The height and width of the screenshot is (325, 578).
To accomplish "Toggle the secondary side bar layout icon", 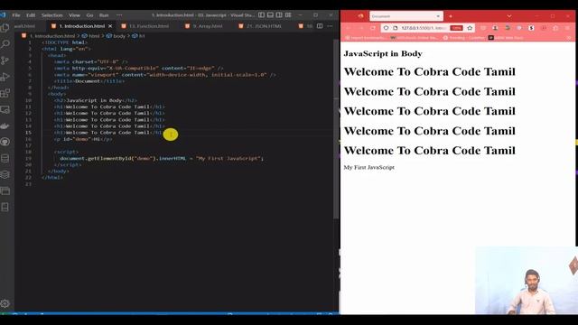I will click(279, 15).
